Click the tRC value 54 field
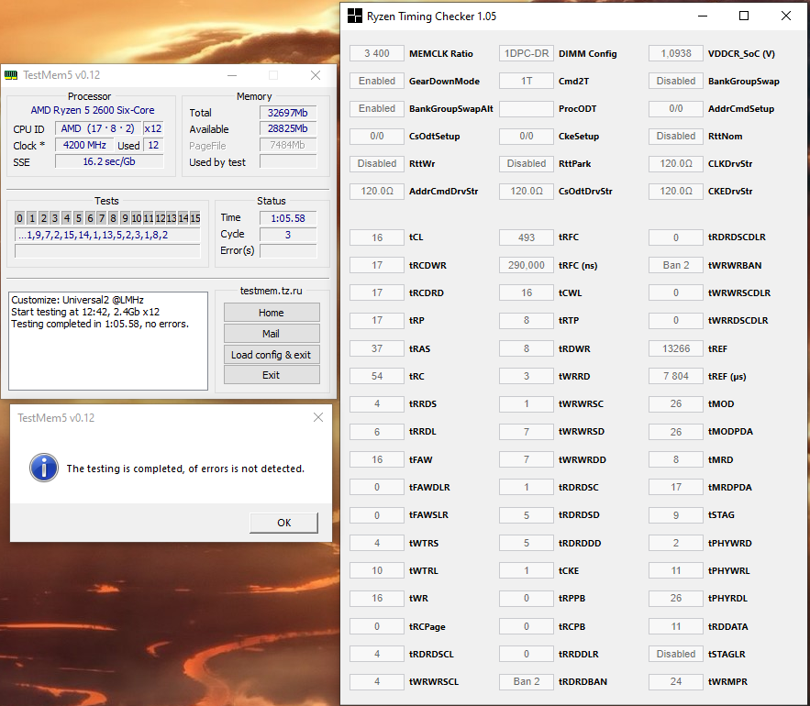The image size is (810, 706). click(377, 376)
